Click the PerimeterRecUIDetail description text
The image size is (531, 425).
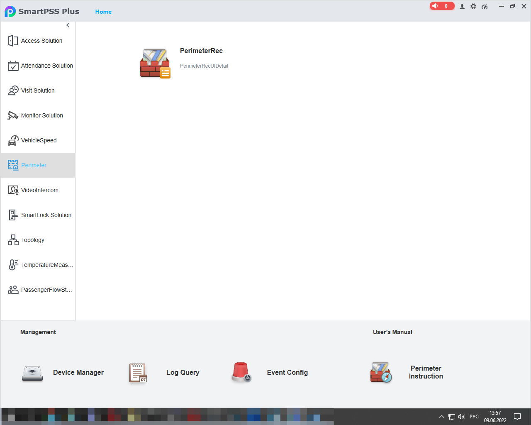204,66
